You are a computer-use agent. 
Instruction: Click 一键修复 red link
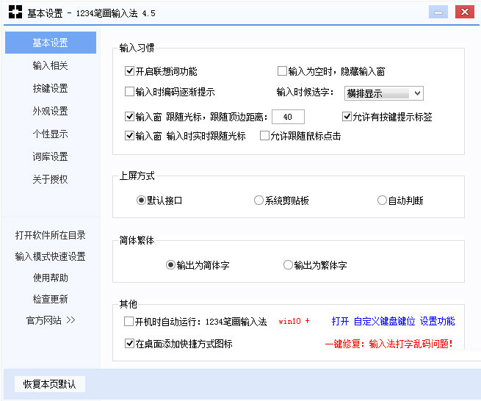coord(388,343)
